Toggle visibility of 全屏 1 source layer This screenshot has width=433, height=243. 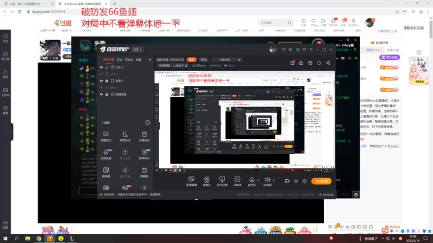click(101, 80)
